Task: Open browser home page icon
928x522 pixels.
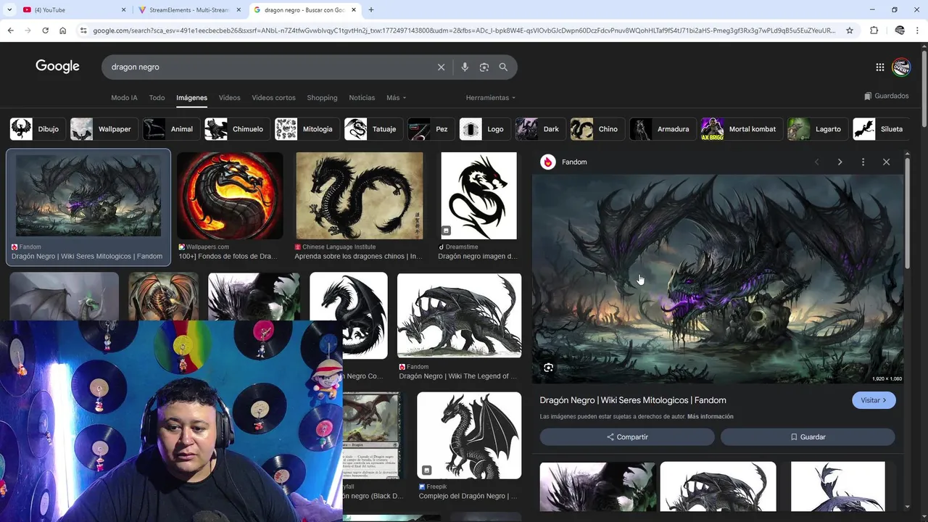Action: (x=62, y=30)
